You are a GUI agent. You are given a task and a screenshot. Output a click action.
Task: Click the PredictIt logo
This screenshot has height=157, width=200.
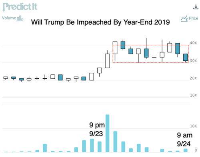(20, 7)
